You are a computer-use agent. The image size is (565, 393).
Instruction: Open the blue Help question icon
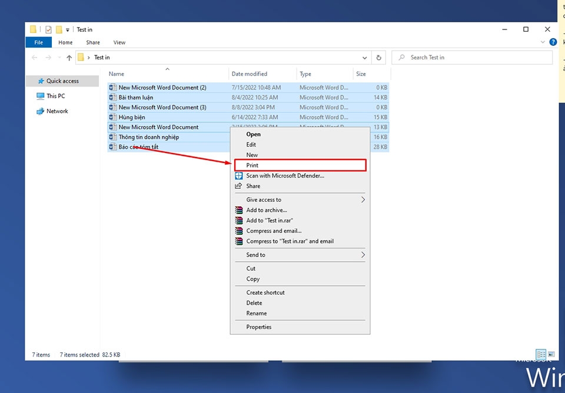pyautogui.click(x=553, y=42)
